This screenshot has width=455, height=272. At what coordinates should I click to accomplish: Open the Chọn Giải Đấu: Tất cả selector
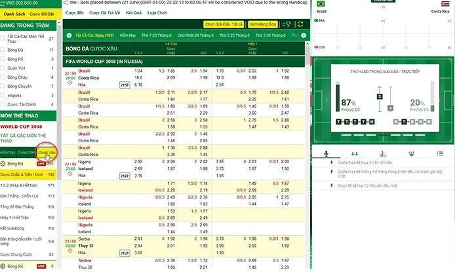224,24
